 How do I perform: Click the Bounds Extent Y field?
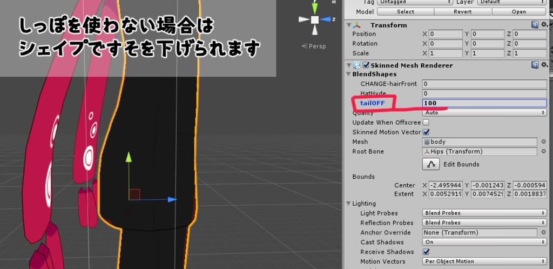tap(488, 194)
